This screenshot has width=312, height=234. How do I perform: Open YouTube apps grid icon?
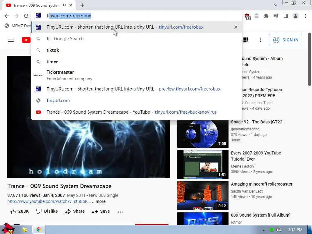[x=246, y=40]
